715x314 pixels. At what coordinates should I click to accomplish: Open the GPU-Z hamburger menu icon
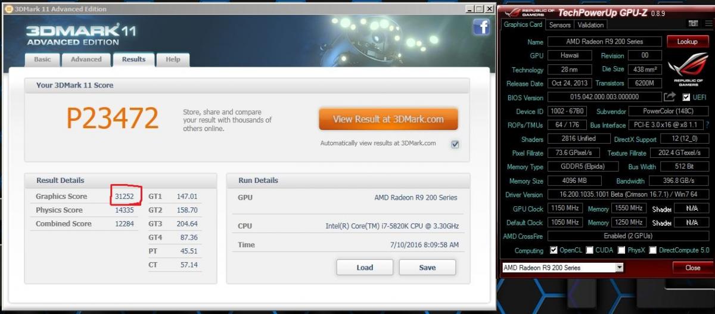coord(707,23)
